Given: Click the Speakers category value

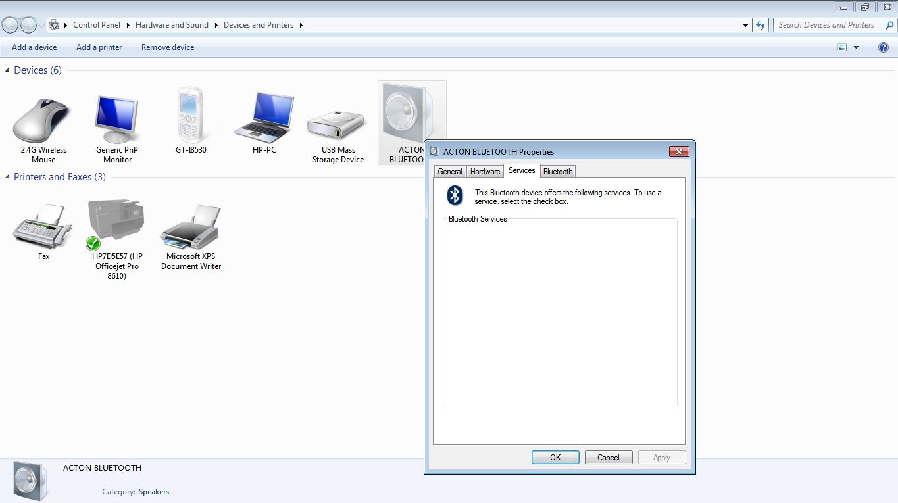Looking at the screenshot, I should coord(154,492).
